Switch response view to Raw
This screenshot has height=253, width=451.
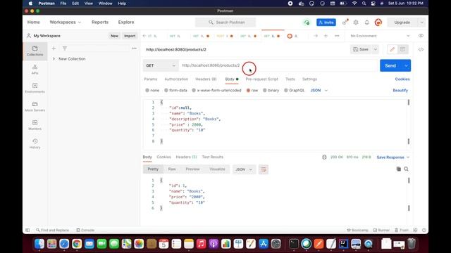(172, 169)
